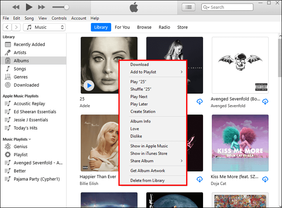Open the Up Next list icon
This screenshot has height=208, width=282.
[189, 7]
